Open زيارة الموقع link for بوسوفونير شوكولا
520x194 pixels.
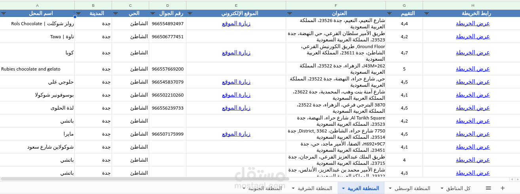[236, 95]
